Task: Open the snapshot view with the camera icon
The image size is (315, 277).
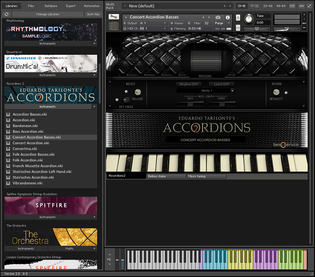Action: pos(218,17)
